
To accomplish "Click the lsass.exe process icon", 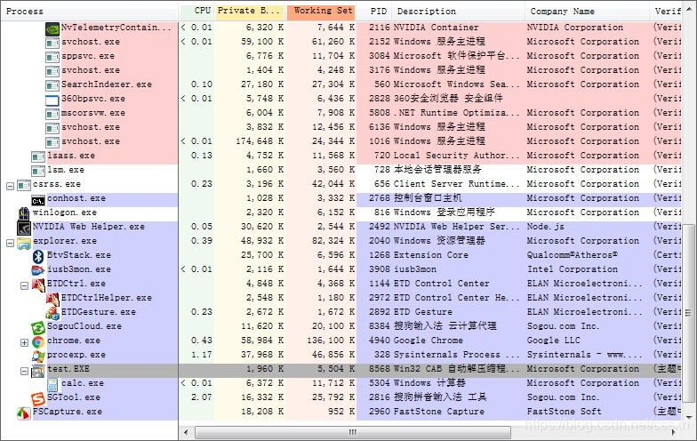I will pyautogui.click(x=38, y=156).
